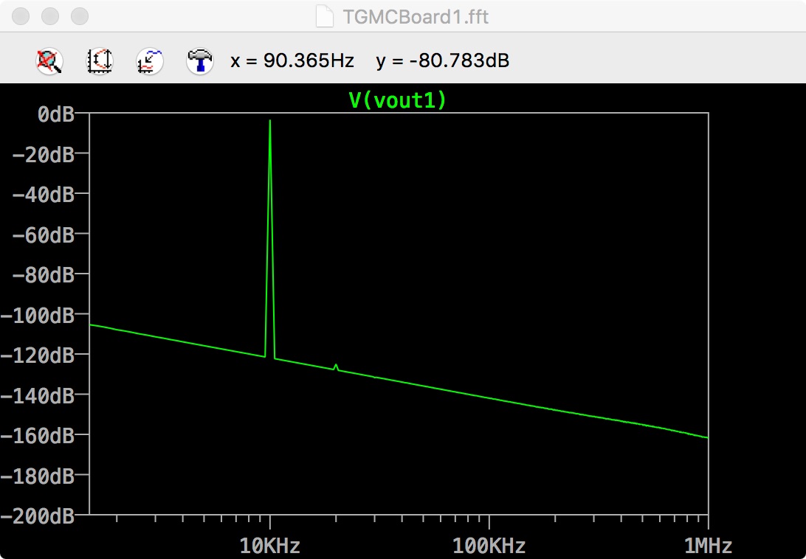Image resolution: width=806 pixels, height=559 pixels.
Task: Click the document proxy icon in title bar
Action: coord(325,16)
